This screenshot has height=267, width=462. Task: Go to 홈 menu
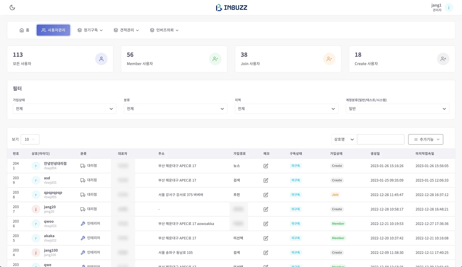[x=24, y=30]
